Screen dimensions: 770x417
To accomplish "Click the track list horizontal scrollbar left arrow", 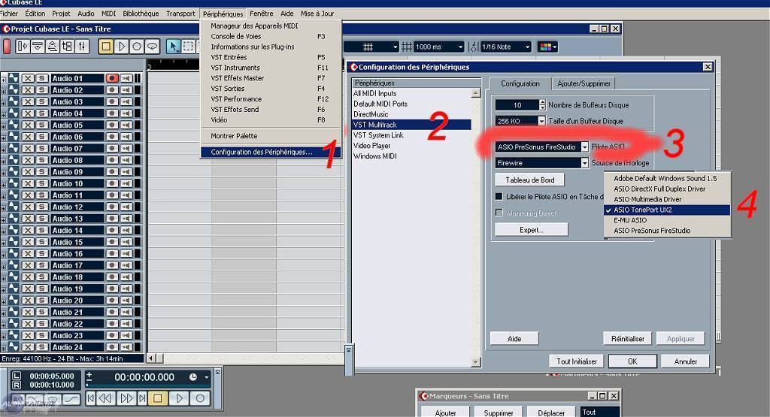I will pyautogui.click(x=151, y=358).
